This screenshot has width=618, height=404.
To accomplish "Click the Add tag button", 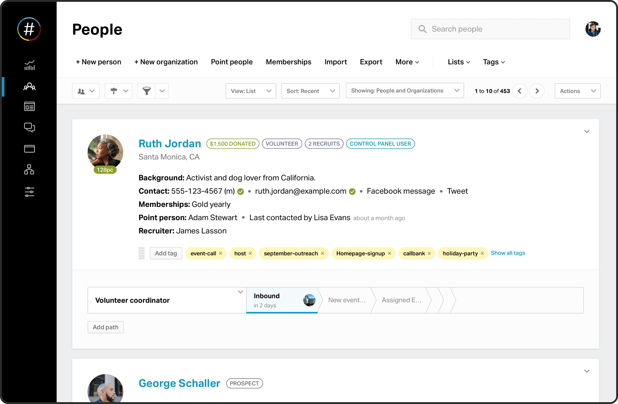I will pyautogui.click(x=166, y=253).
